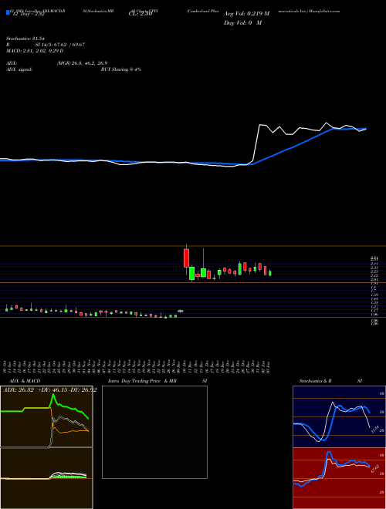
Task: Click the 'BUY Slowing @ 4%' signal text
Action: pyautogui.click(x=121, y=69)
